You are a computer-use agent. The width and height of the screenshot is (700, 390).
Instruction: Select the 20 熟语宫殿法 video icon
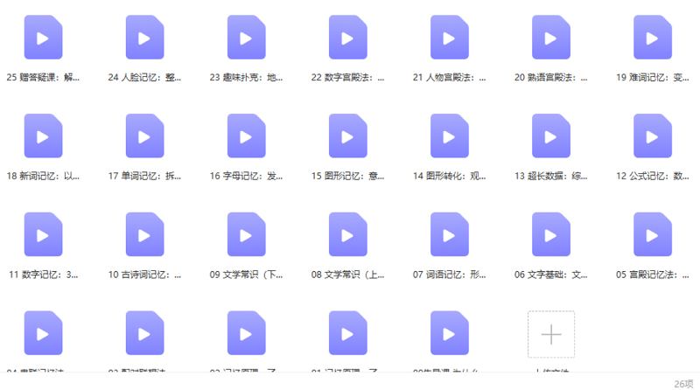pyautogui.click(x=550, y=38)
